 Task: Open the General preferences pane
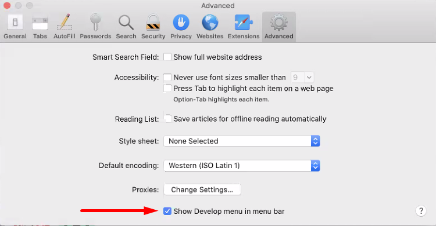tap(15, 27)
